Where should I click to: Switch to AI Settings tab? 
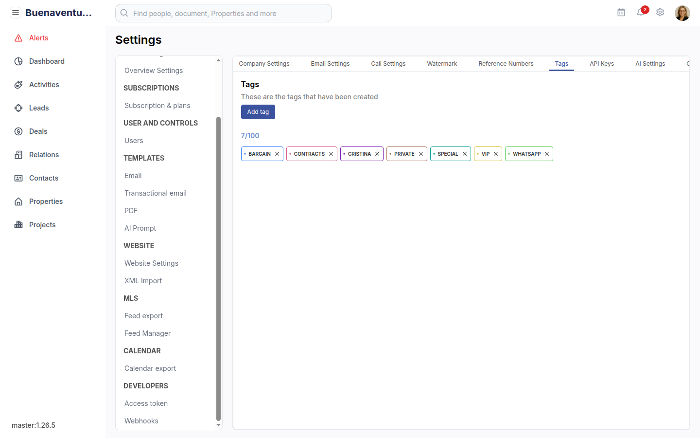650,64
